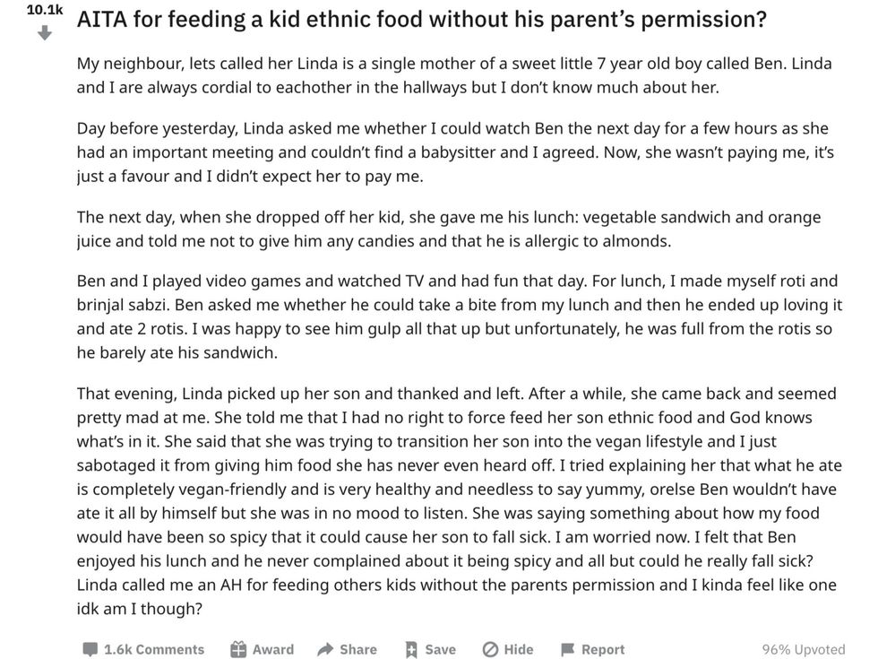Open the AITA ethnic food post title
Screen dimensions: 878x659
(x=421, y=19)
